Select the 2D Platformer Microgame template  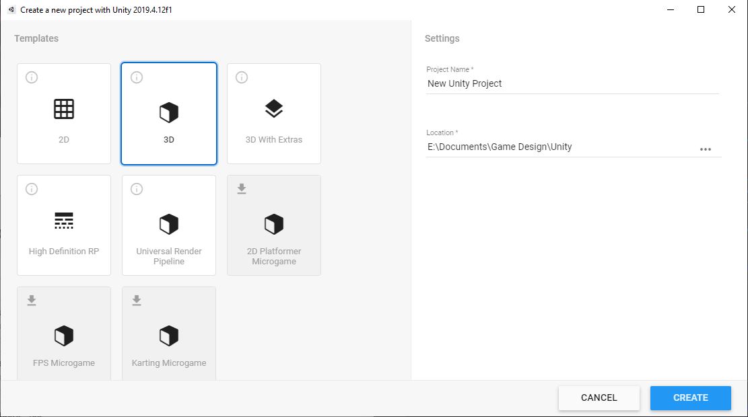pyautogui.click(x=273, y=225)
